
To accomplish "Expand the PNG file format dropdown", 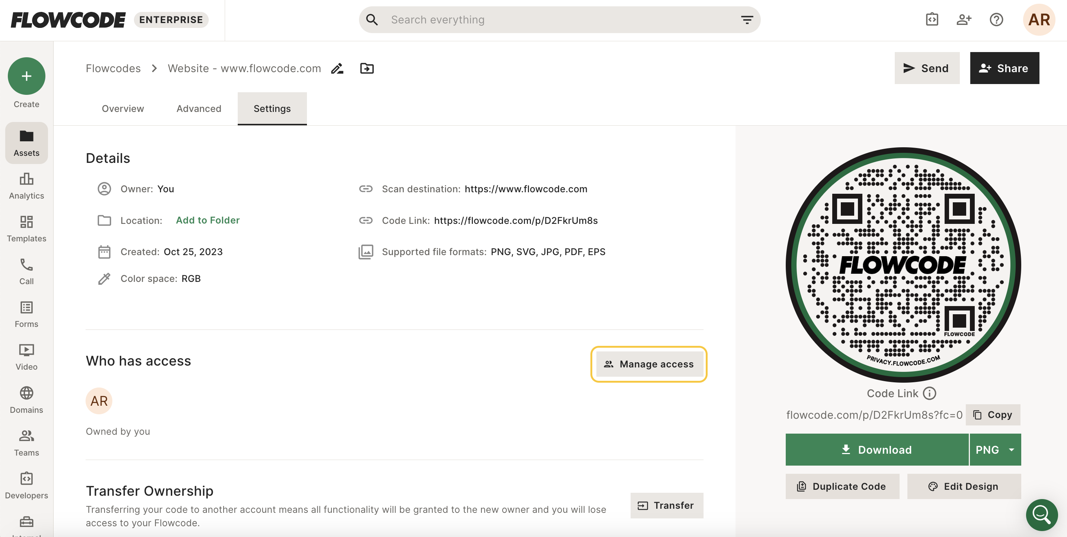I will click(x=995, y=450).
